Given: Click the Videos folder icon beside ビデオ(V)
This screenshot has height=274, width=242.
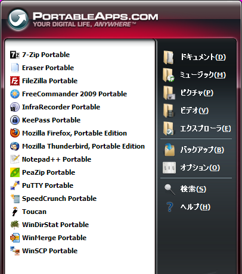Looking at the screenshot, I should pyautogui.click(x=169, y=111).
